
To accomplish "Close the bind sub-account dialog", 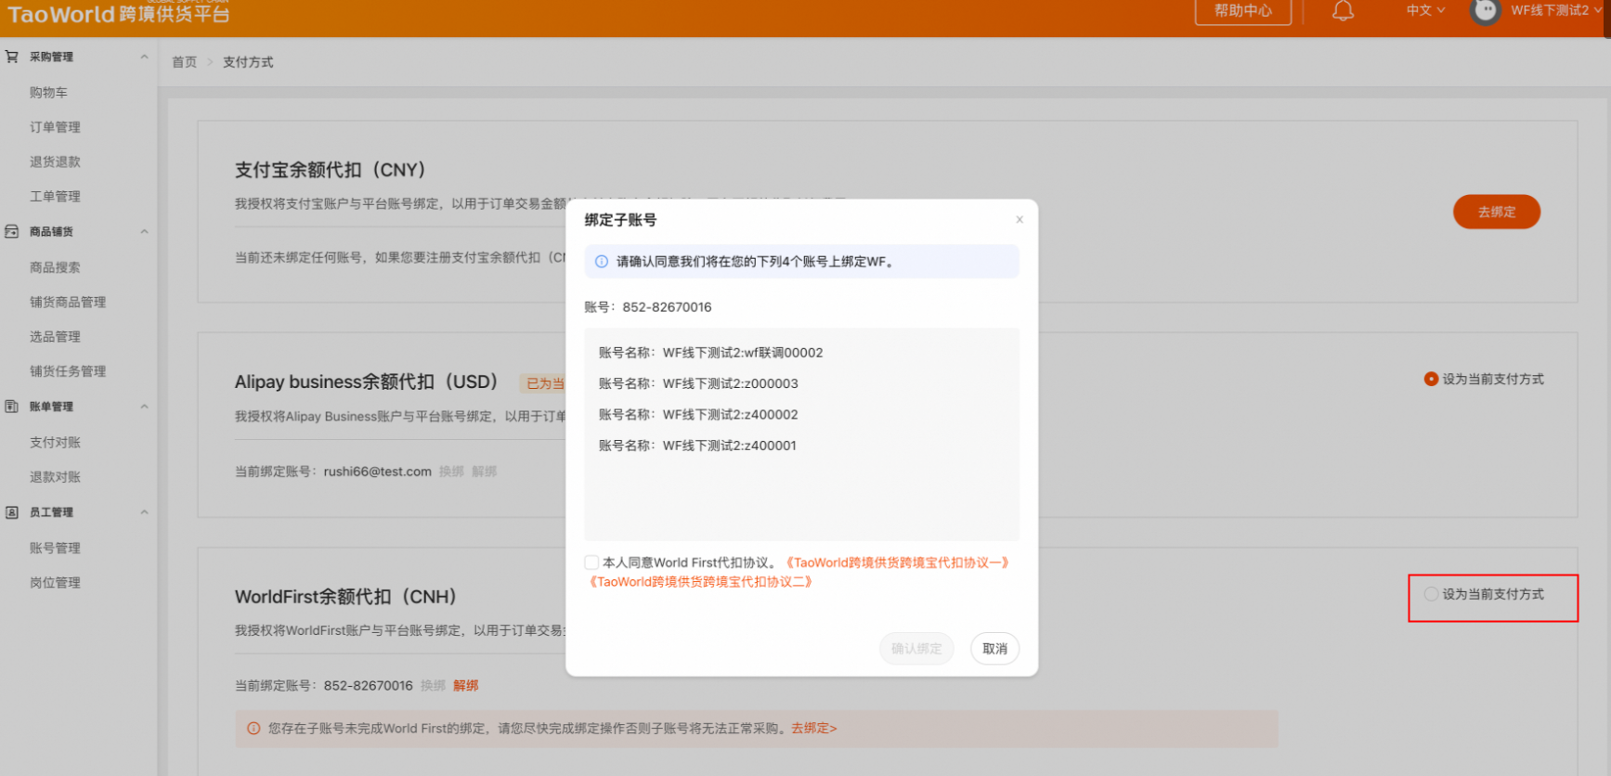I will (1020, 220).
